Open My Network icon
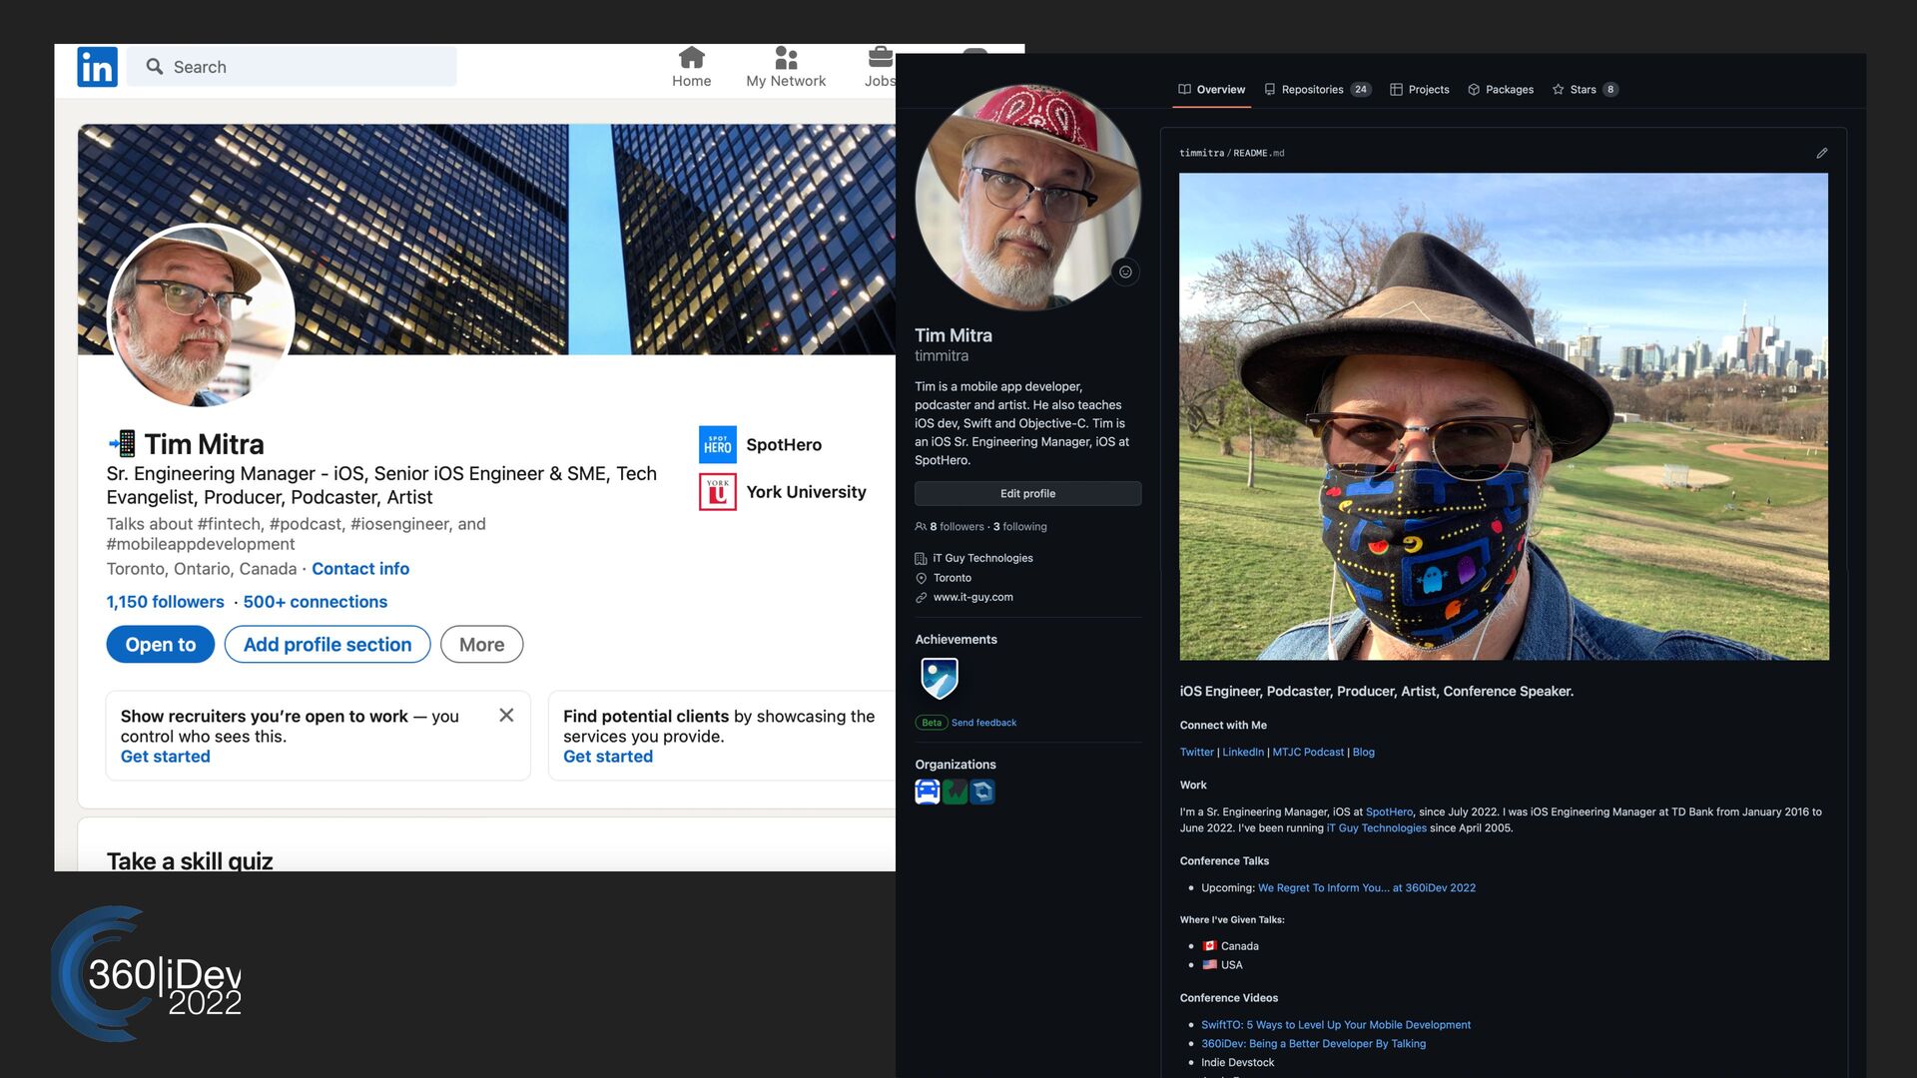Screen dimensions: 1917x1078 click(786, 58)
